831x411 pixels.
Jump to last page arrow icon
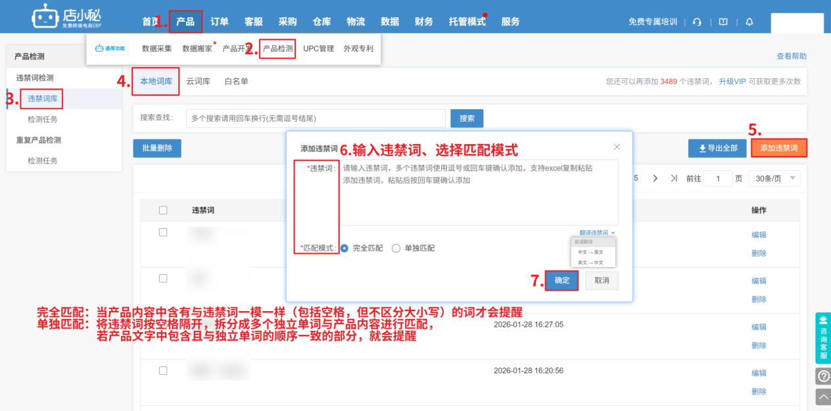[x=674, y=178]
